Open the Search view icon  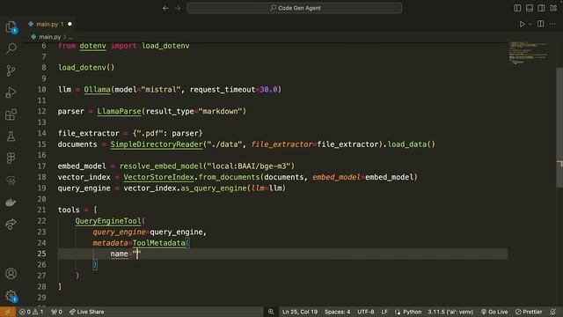tap(11, 48)
